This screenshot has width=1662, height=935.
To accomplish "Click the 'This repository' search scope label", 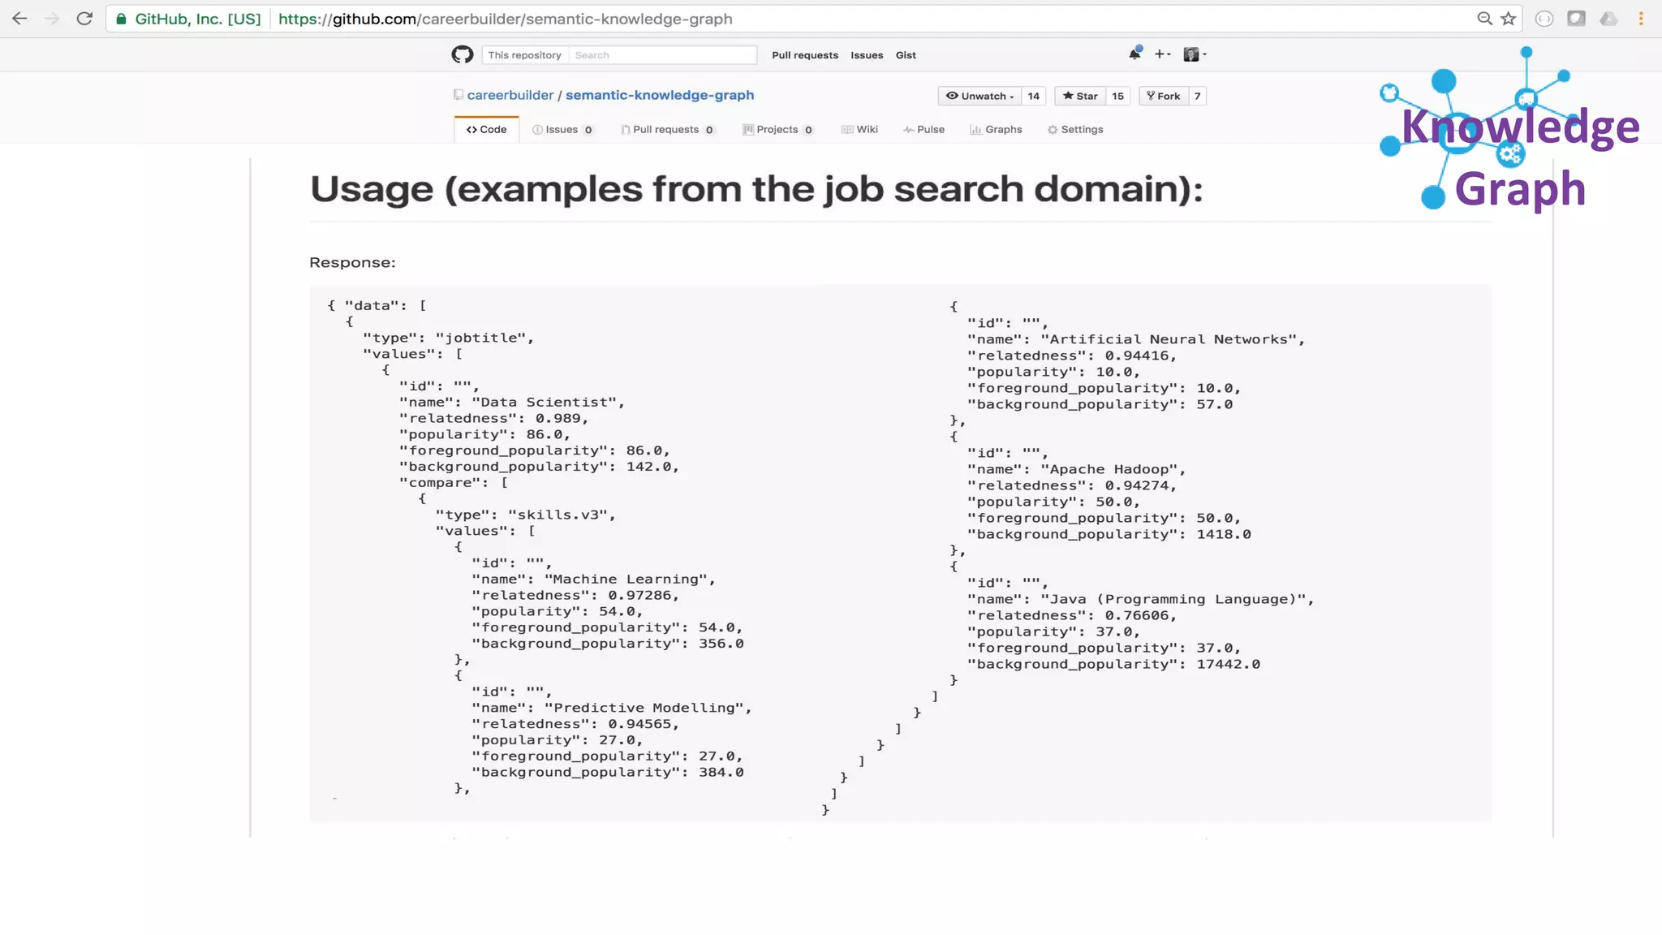I will (x=524, y=55).
